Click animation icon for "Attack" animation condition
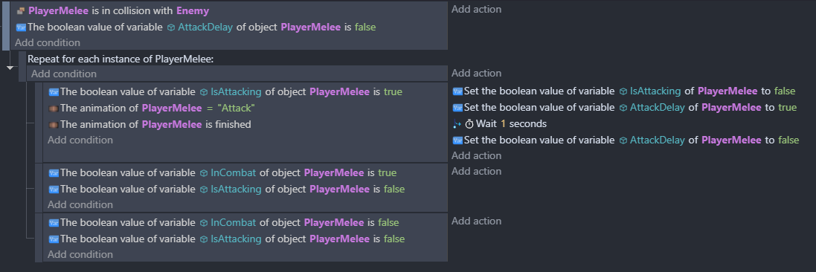Viewport: 816px width, 272px height. coord(53,109)
